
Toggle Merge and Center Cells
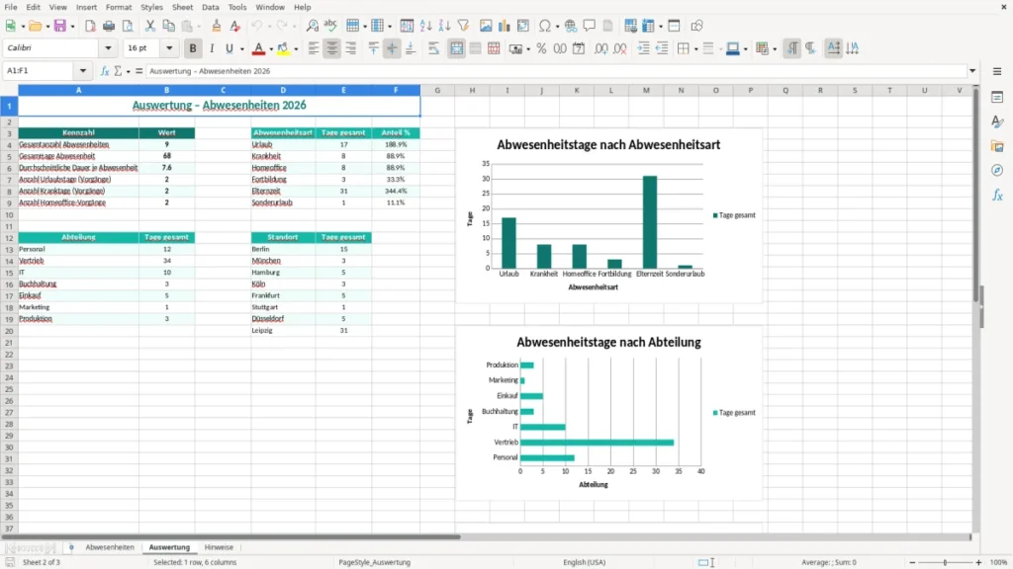[456, 48]
